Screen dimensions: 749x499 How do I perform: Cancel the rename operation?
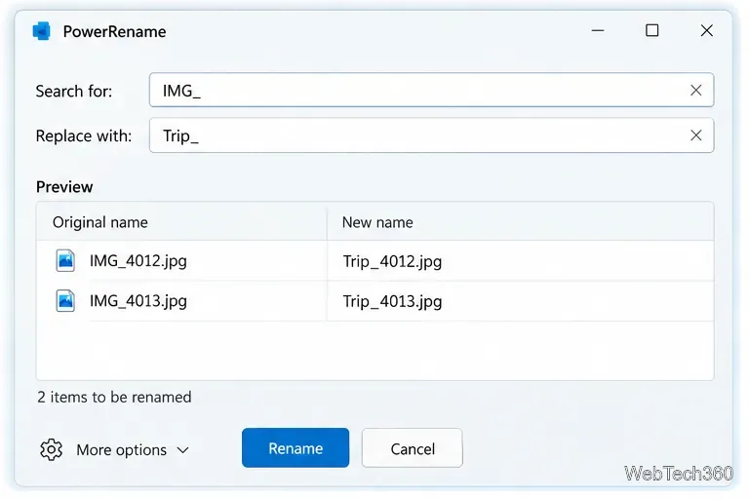(413, 448)
